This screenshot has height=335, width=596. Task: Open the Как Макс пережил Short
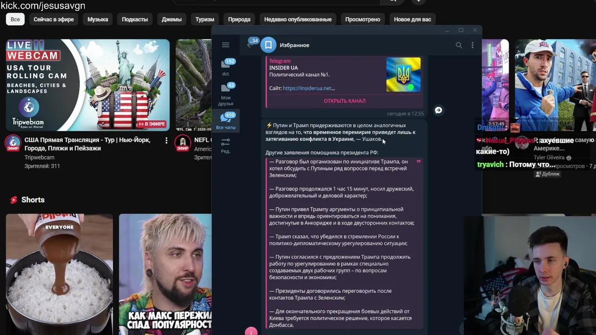[x=165, y=275]
